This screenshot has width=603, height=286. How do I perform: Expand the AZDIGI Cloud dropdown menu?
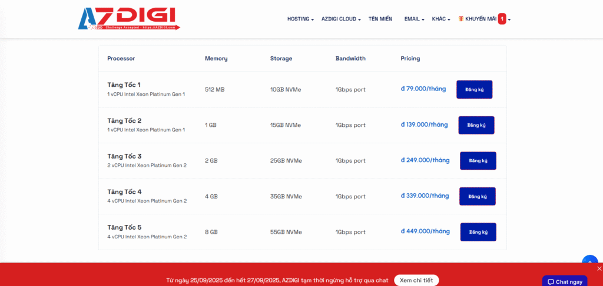point(341,19)
